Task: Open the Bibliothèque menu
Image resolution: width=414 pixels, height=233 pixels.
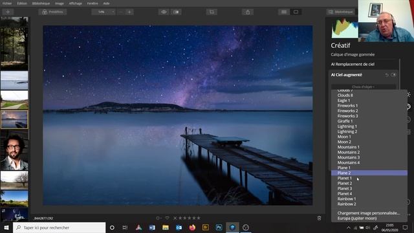Action: pos(41,3)
